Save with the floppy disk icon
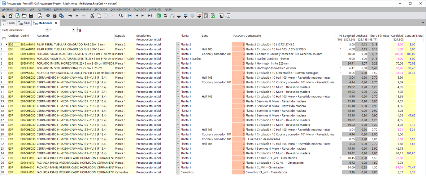Viewport: 426px width, 176px height. tap(31, 16)
